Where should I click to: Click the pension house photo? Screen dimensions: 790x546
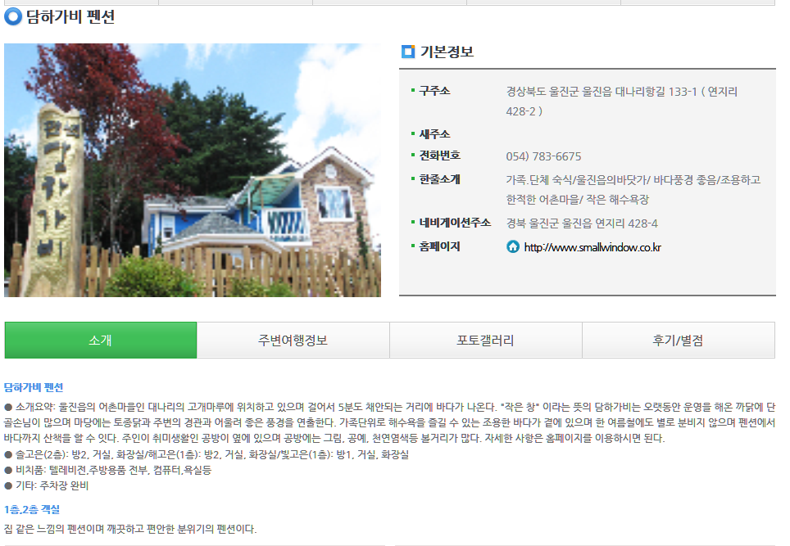click(x=193, y=170)
